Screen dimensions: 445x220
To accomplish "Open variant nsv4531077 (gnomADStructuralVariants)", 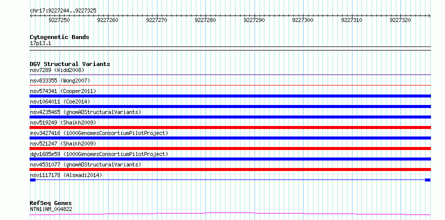I will 85,164.
